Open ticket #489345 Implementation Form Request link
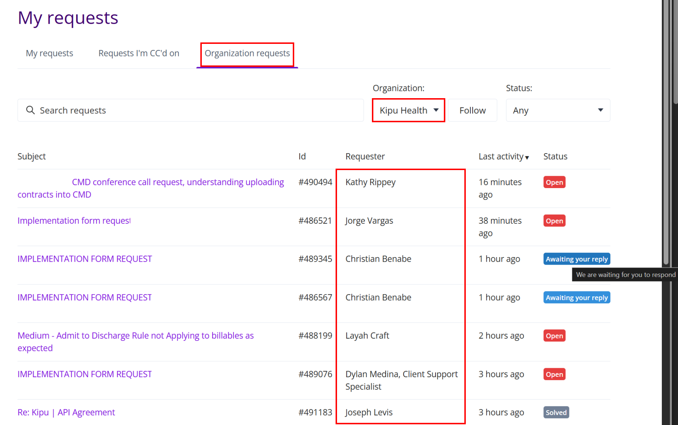Image resolution: width=678 pixels, height=425 pixels. click(x=85, y=259)
